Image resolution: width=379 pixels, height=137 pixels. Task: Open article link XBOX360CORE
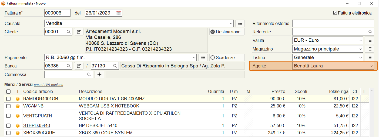(39, 133)
